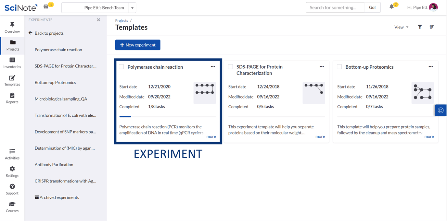Image resolution: width=447 pixels, height=221 pixels.
Task: Open Reports in the left sidebar
Action: [12, 98]
